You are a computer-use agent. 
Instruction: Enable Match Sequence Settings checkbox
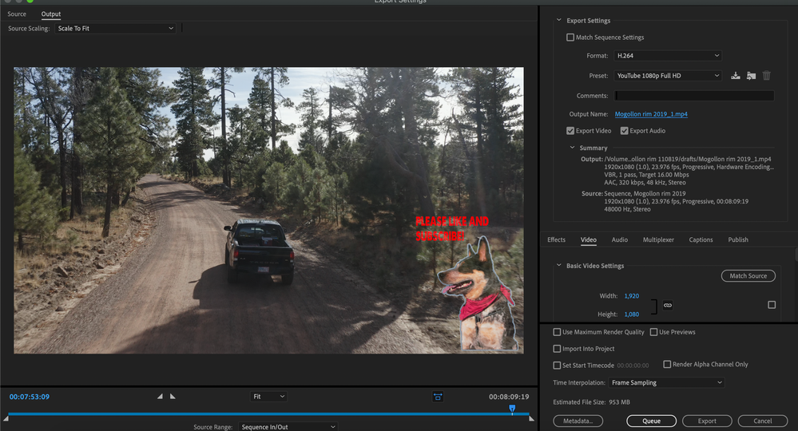(570, 37)
